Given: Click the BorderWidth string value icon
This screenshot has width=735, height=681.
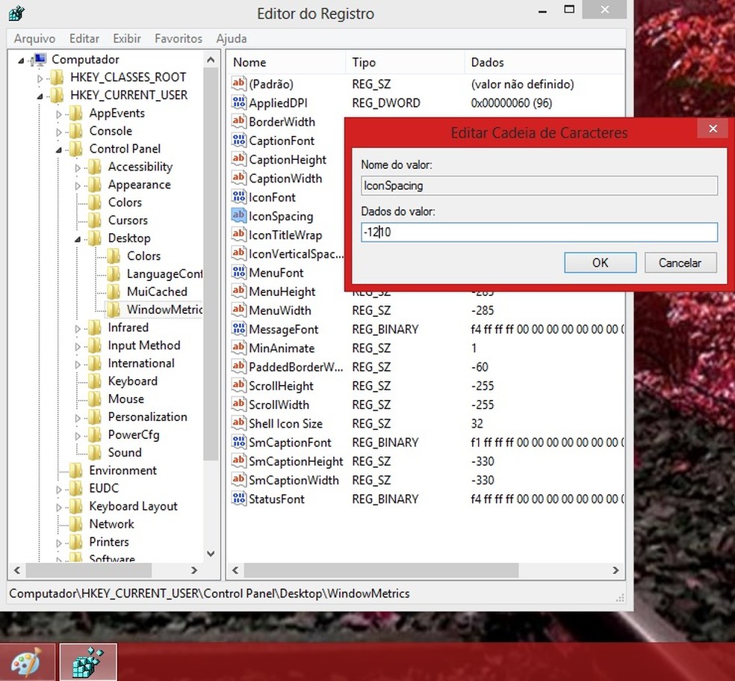Looking at the screenshot, I should 238,121.
